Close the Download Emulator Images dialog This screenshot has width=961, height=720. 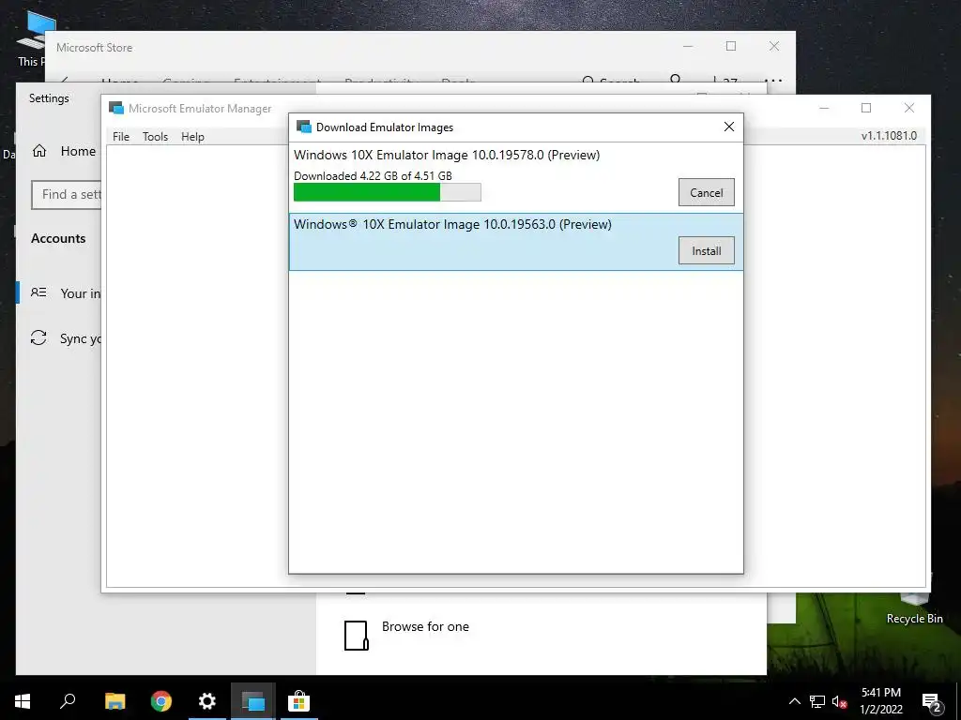[x=728, y=127]
